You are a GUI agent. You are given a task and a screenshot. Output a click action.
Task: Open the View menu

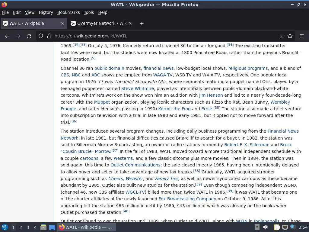tap(30, 12)
